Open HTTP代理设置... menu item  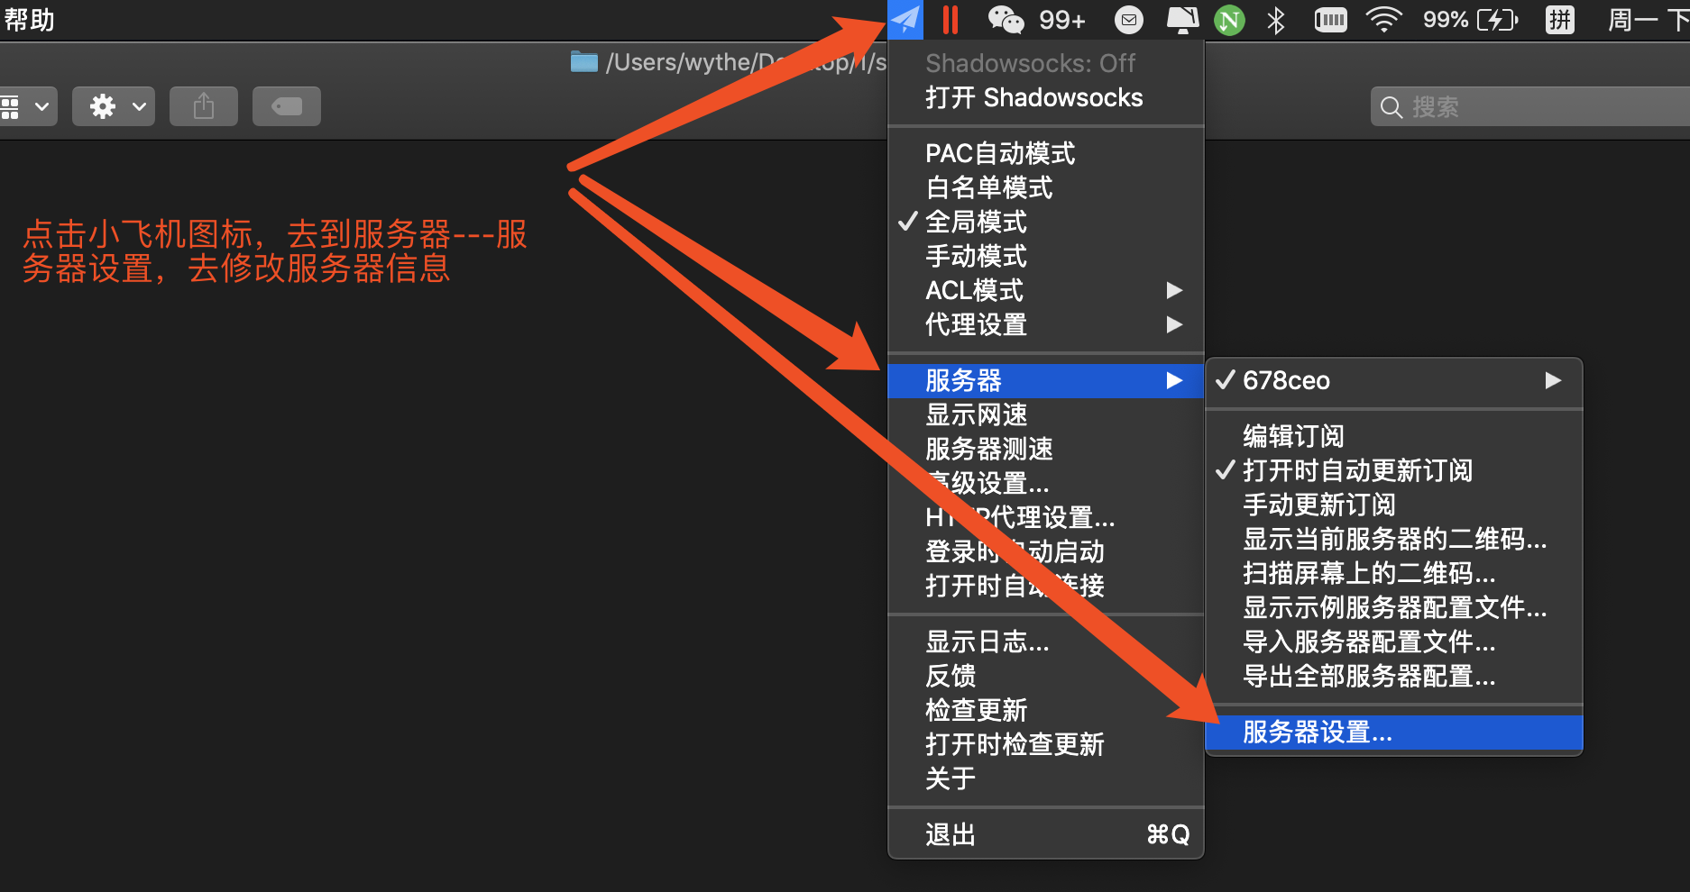tap(1046, 517)
